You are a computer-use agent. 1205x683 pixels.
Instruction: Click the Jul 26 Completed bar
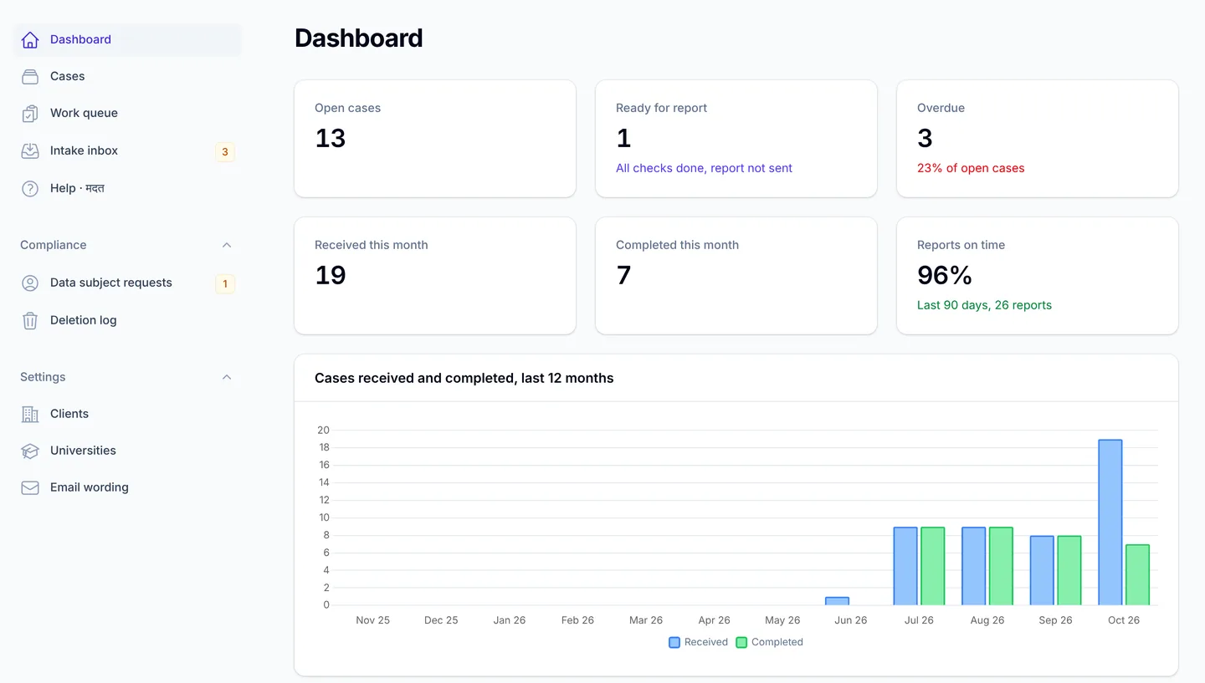pos(932,566)
